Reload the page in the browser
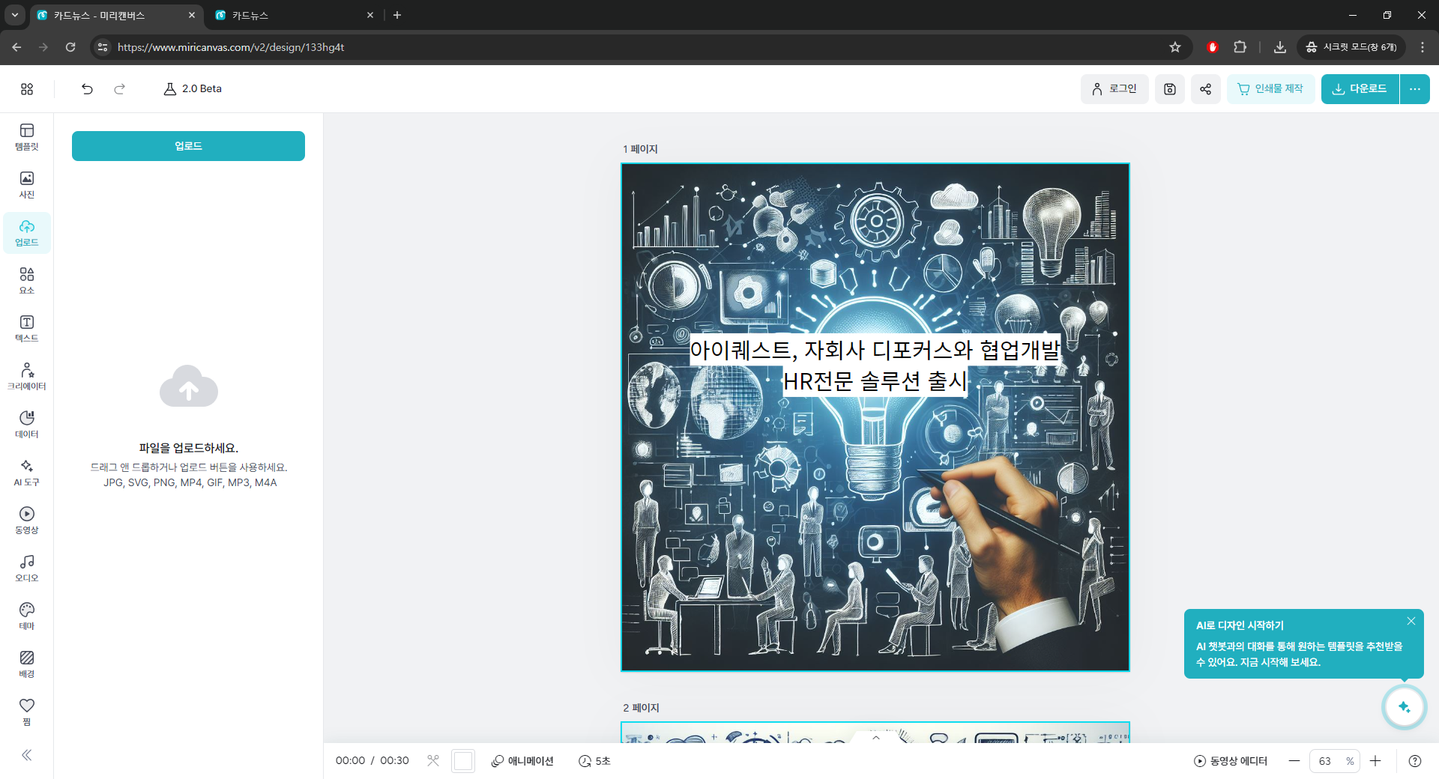The width and height of the screenshot is (1439, 779). point(70,47)
